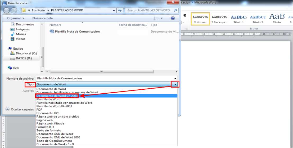Click the search magnifier icon in Buscar field

click(x=175, y=11)
